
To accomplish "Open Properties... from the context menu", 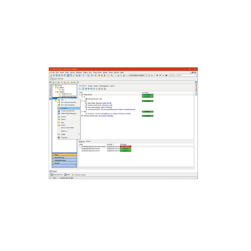I will coord(69,137).
